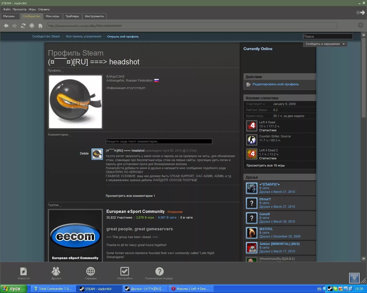Viewport: 367px width, 293px height.
Task: Click the Сообщество Steam link
Action: 46,36
